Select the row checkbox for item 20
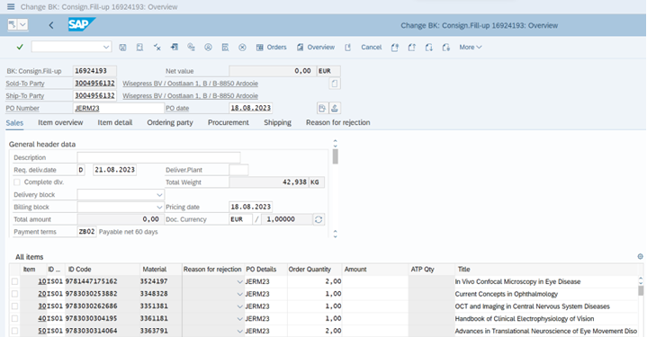Screen dimensions: 647x337 [15, 294]
